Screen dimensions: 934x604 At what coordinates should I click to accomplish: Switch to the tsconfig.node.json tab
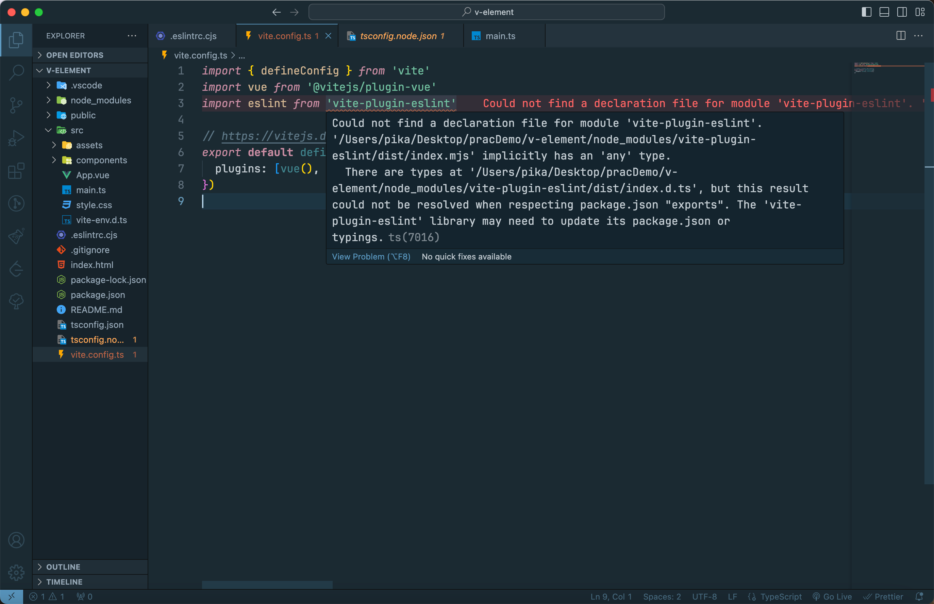click(x=401, y=36)
